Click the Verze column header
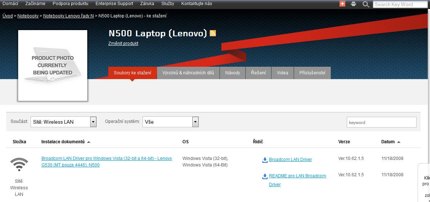 click(344, 142)
